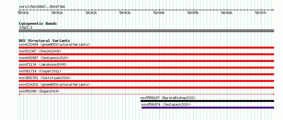Screen dimensions: 283x120
Task: Click the chr13:56039867..56047366 coordinates label
Action: (42, 7)
